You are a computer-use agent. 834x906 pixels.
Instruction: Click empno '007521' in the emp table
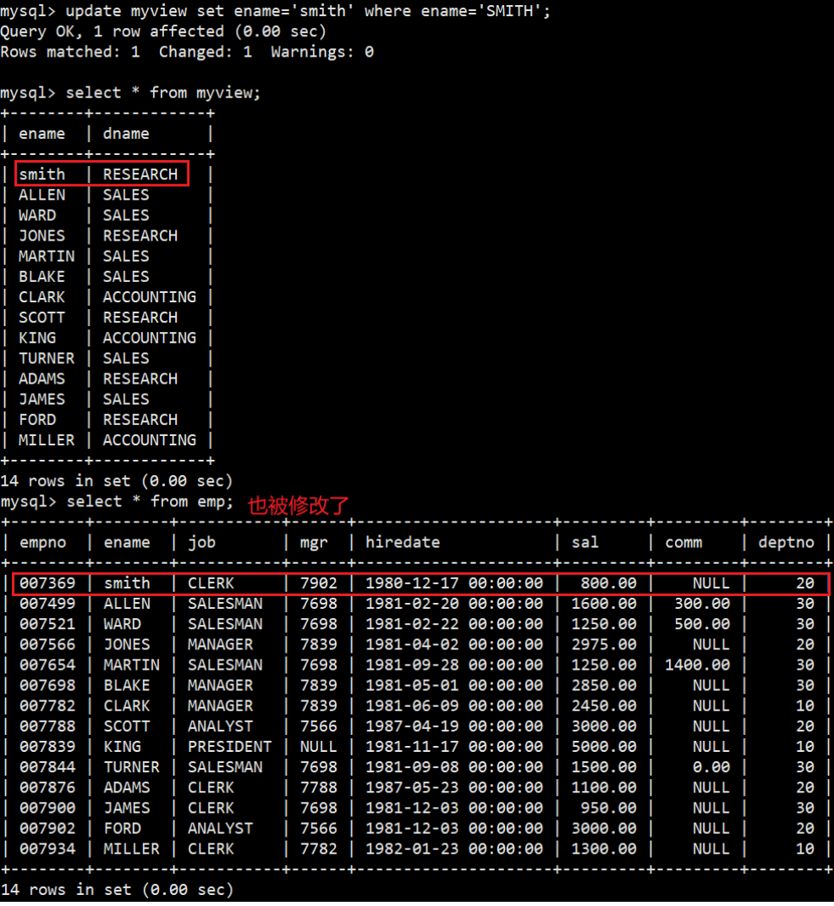click(x=47, y=625)
